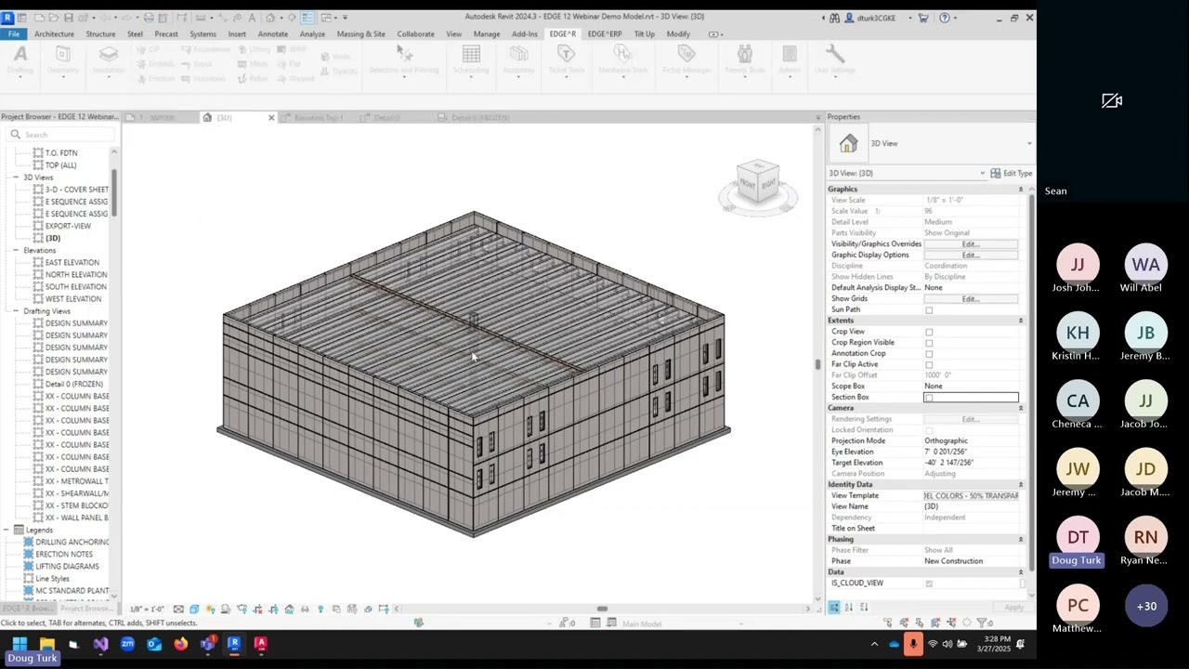Click Edit for Graphic Display Options

(971, 256)
